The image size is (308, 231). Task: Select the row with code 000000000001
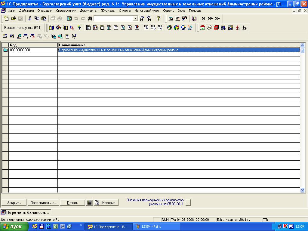pyautogui.click(x=33, y=50)
